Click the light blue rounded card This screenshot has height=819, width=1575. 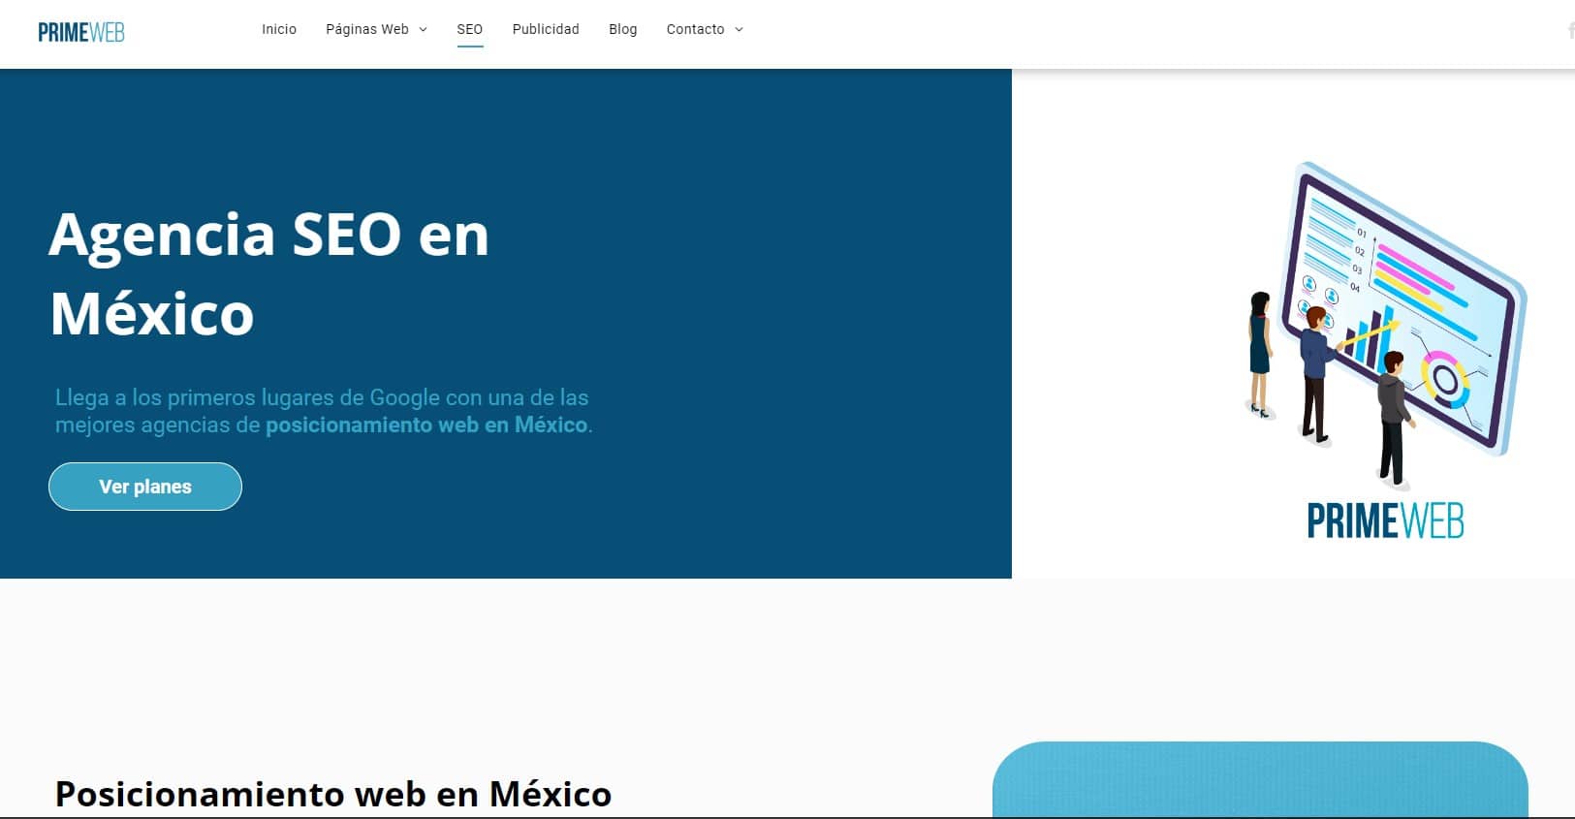1260,780
